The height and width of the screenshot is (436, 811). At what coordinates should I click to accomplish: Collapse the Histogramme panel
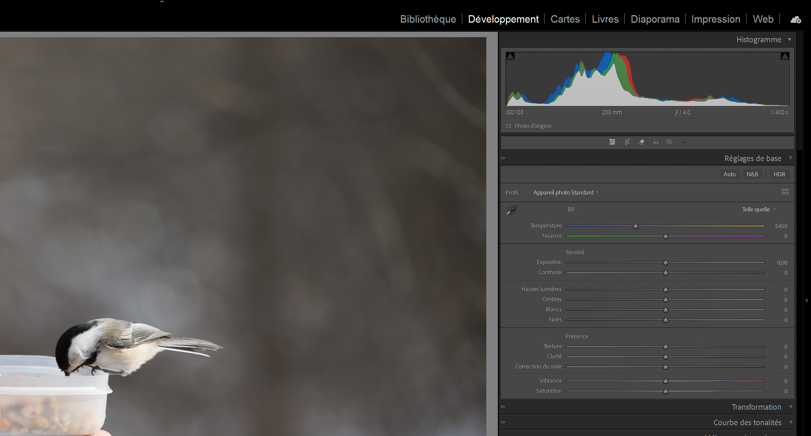point(790,40)
